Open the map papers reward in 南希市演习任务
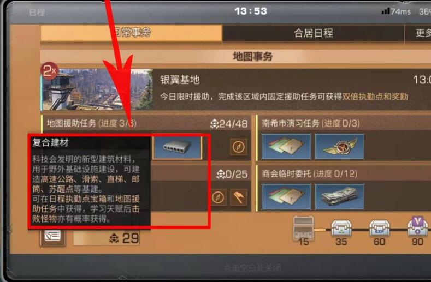 pos(286,147)
